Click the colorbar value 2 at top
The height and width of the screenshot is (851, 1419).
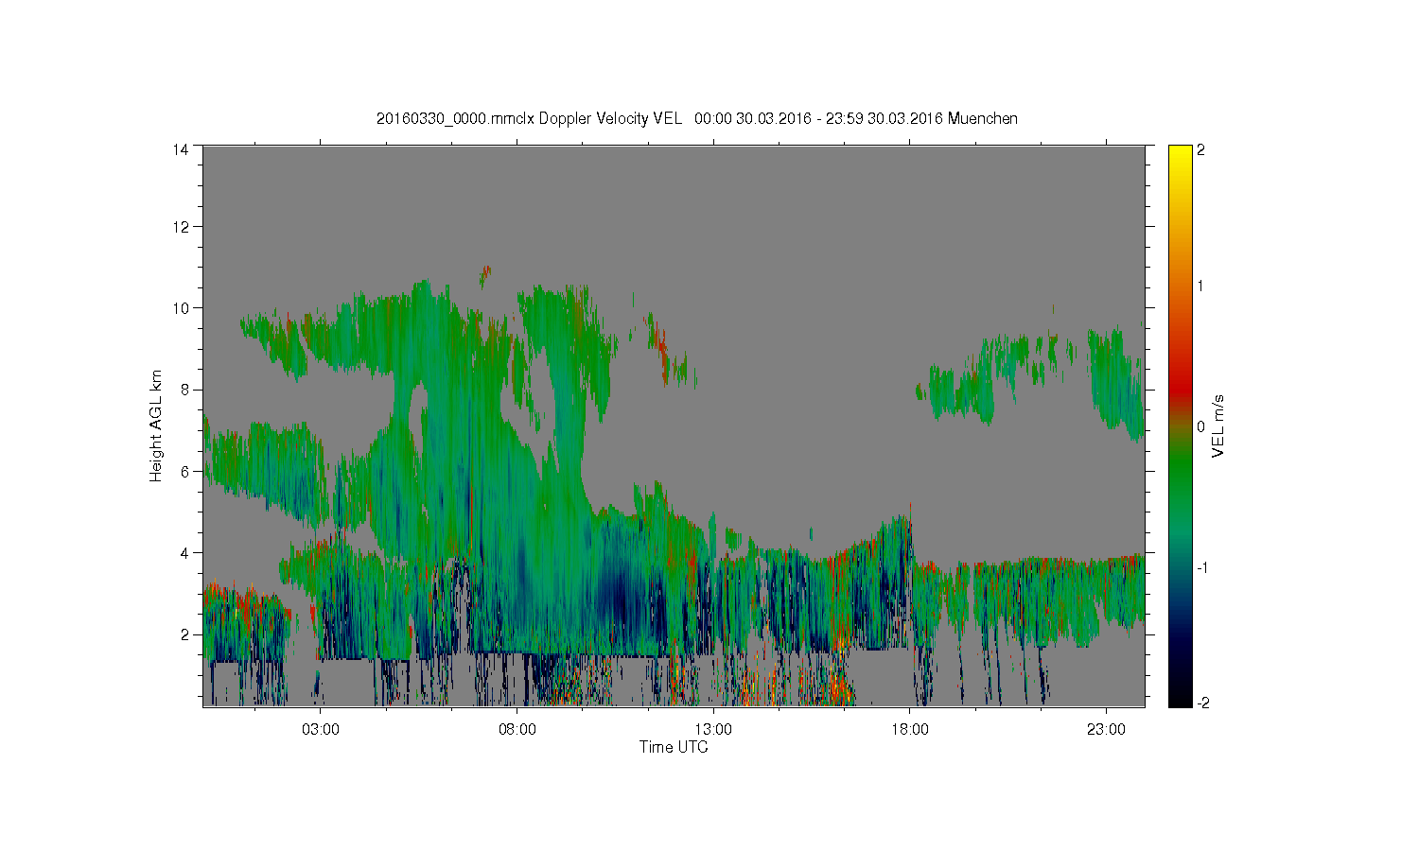pyautogui.click(x=1200, y=149)
